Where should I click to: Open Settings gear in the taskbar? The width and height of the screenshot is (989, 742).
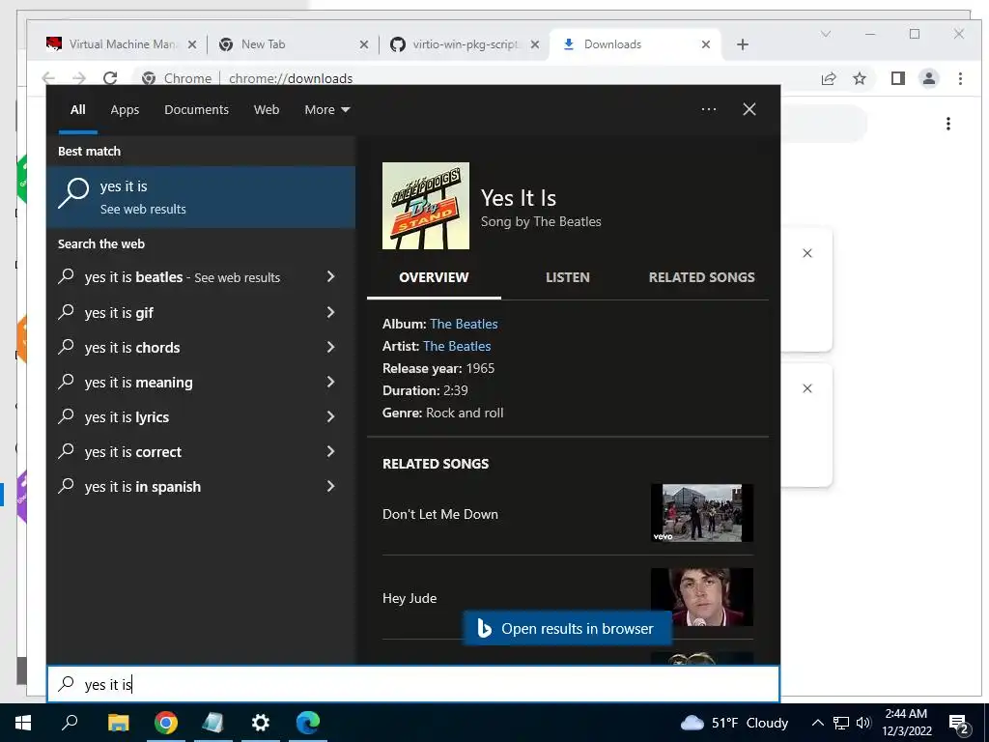[261, 723]
